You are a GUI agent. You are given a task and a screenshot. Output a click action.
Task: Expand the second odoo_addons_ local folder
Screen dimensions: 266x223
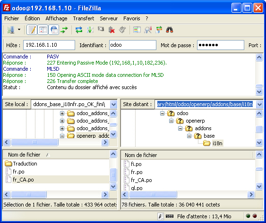(62, 121)
